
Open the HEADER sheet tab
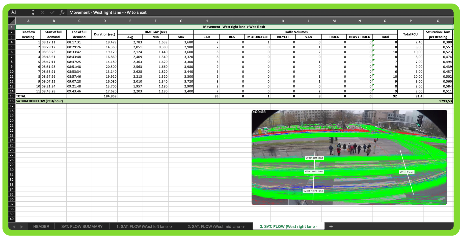(41, 226)
